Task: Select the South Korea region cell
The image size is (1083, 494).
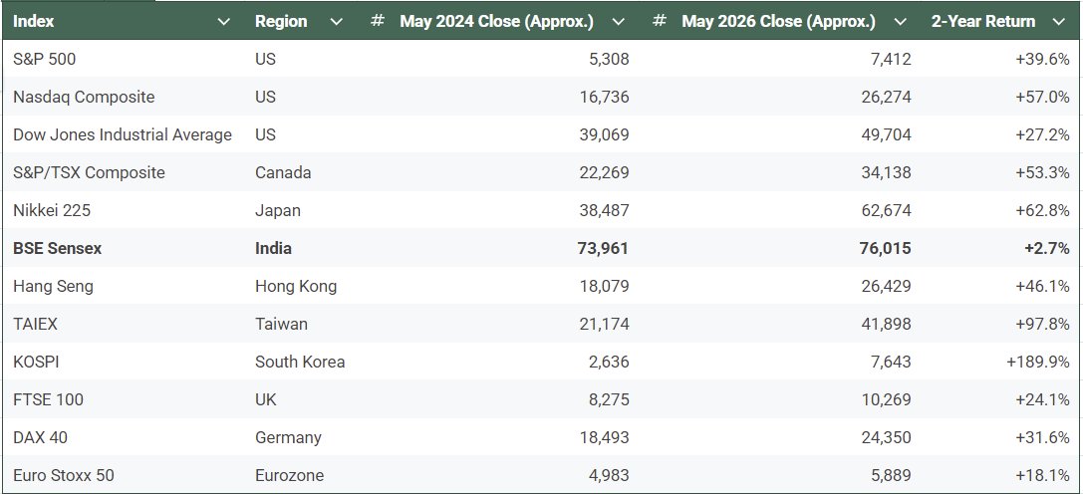Action: point(300,362)
